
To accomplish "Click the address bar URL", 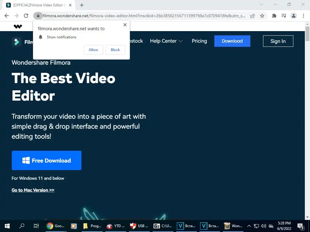I will (x=144, y=16).
